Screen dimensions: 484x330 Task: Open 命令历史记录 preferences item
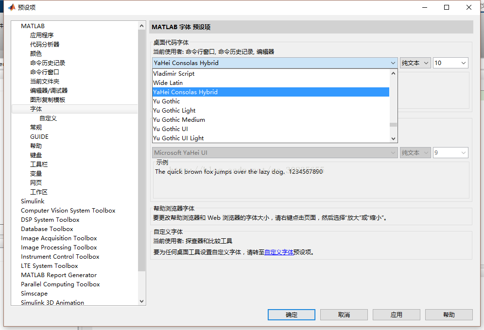[x=48, y=63]
